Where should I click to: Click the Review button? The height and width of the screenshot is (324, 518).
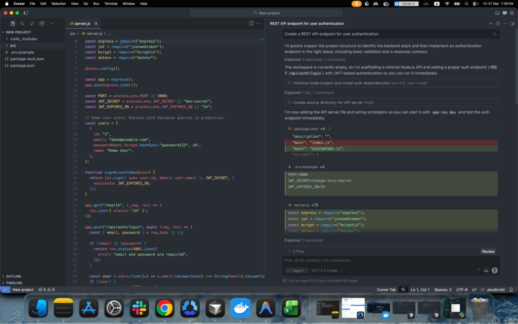[488, 251]
